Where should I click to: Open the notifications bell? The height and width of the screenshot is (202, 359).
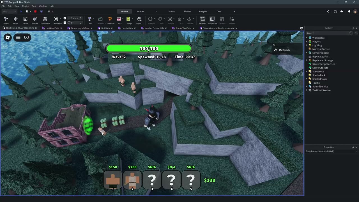(x=349, y=12)
